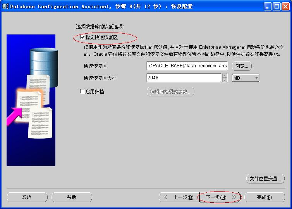
Task: Increase recovery area size with up arrow
Action: coord(225,75)
